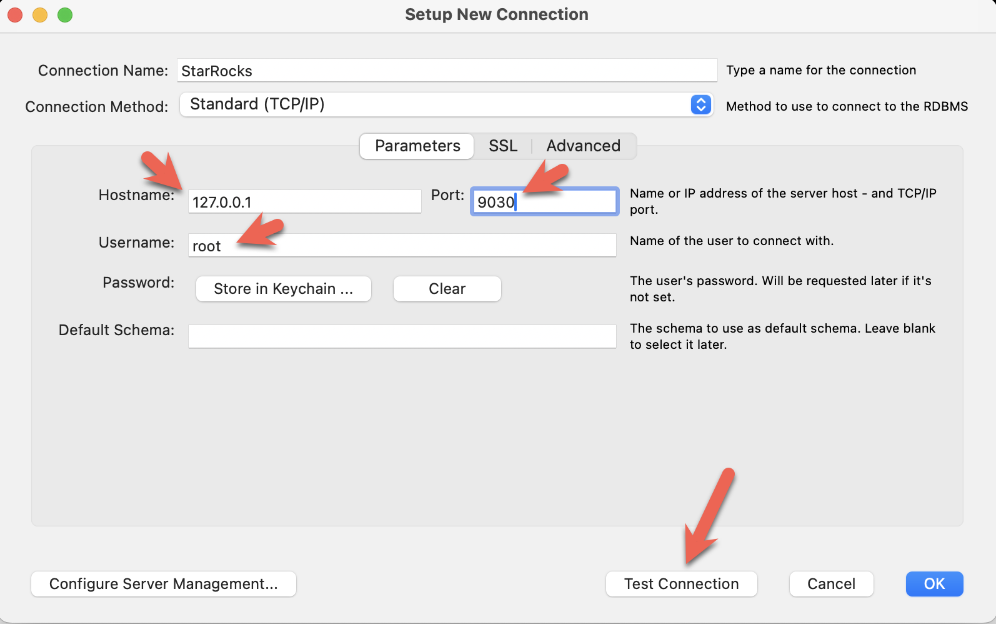
Task: Click the green zoom window button
Action: (65, 15)
